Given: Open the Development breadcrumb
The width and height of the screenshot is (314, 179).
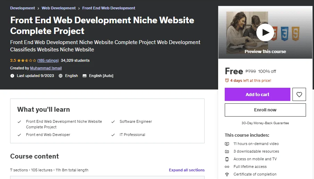Looking at the screenshot, I should tap(23, 8).
